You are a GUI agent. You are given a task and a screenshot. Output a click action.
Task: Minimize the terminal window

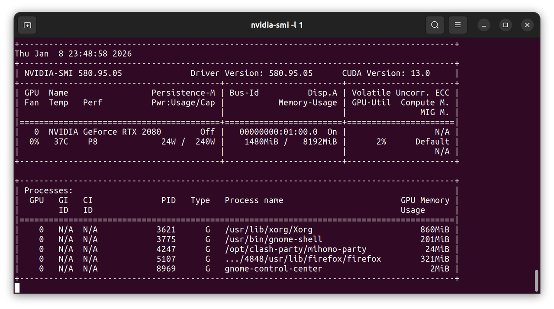click(484, 25)
